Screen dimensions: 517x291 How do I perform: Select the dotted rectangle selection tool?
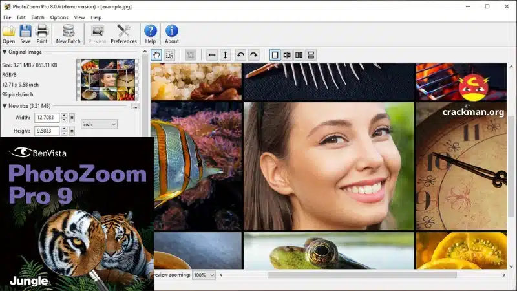pos(169,55)
